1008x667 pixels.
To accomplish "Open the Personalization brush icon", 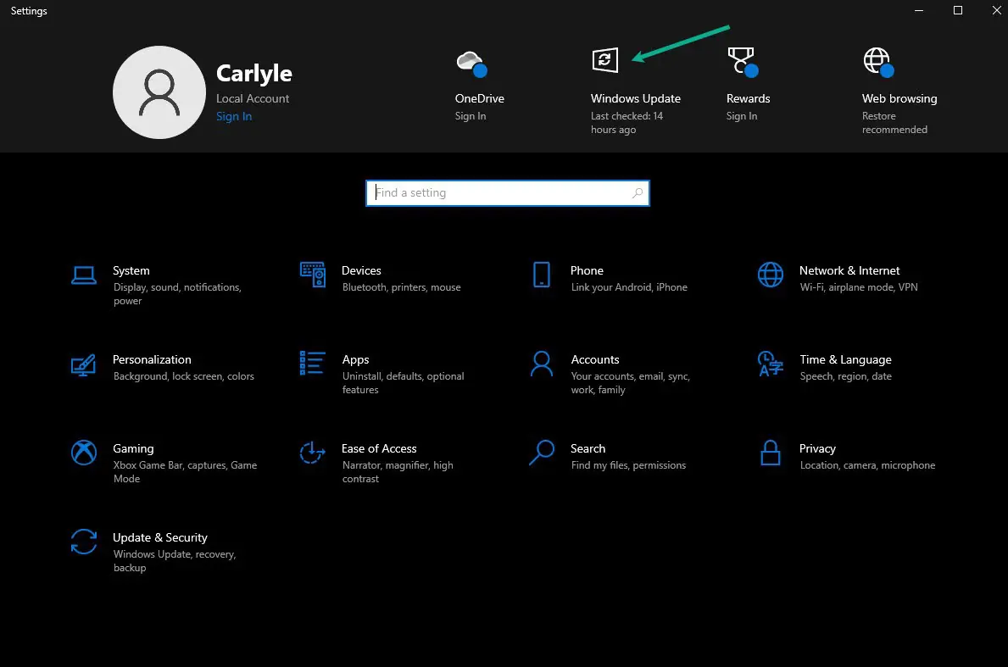I will (x=84, y=365).
